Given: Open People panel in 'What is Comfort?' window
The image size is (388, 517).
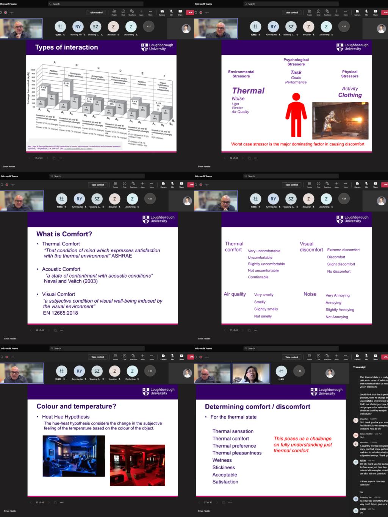Looking at the screenshot, I should (x=116, y=184).
